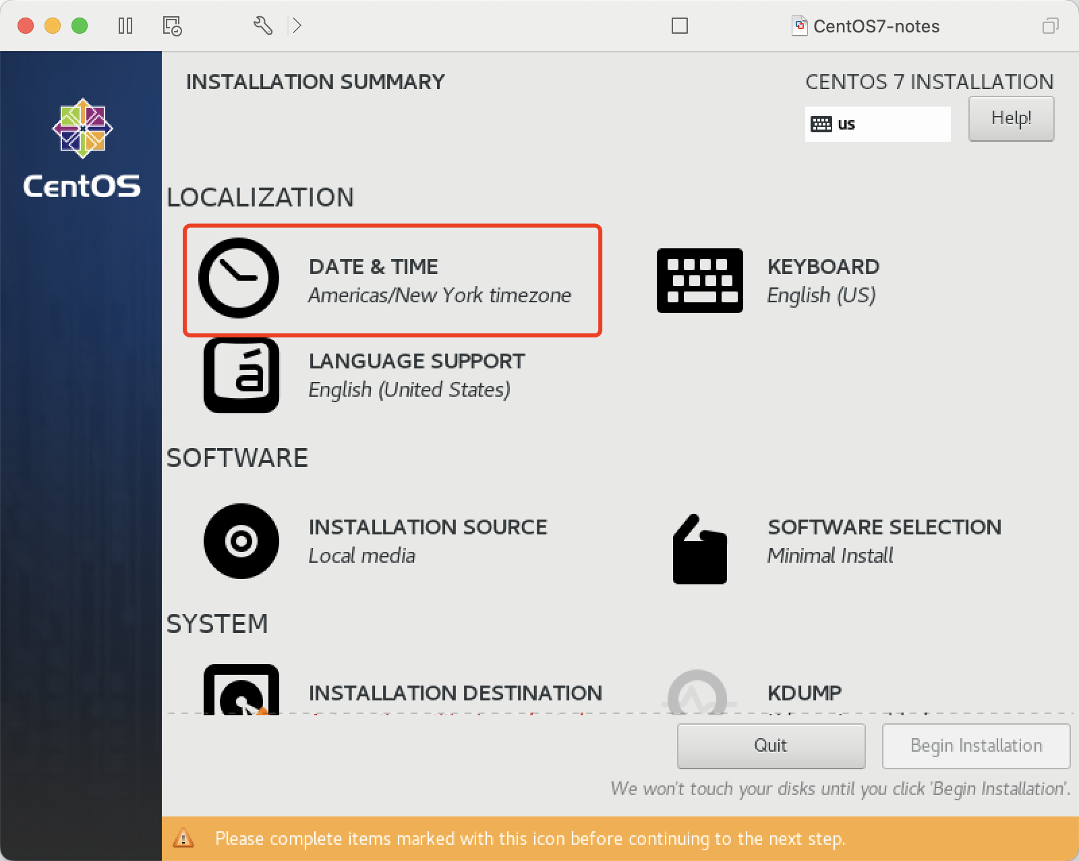Viewport: 1079px width, 861px height.
Task: Open the Kdump icon
Action: pos(697,692)
